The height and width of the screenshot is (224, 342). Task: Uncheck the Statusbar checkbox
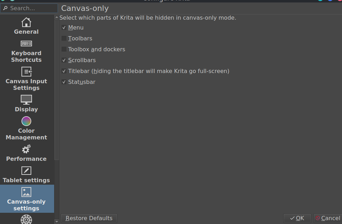tap(64, 82)
